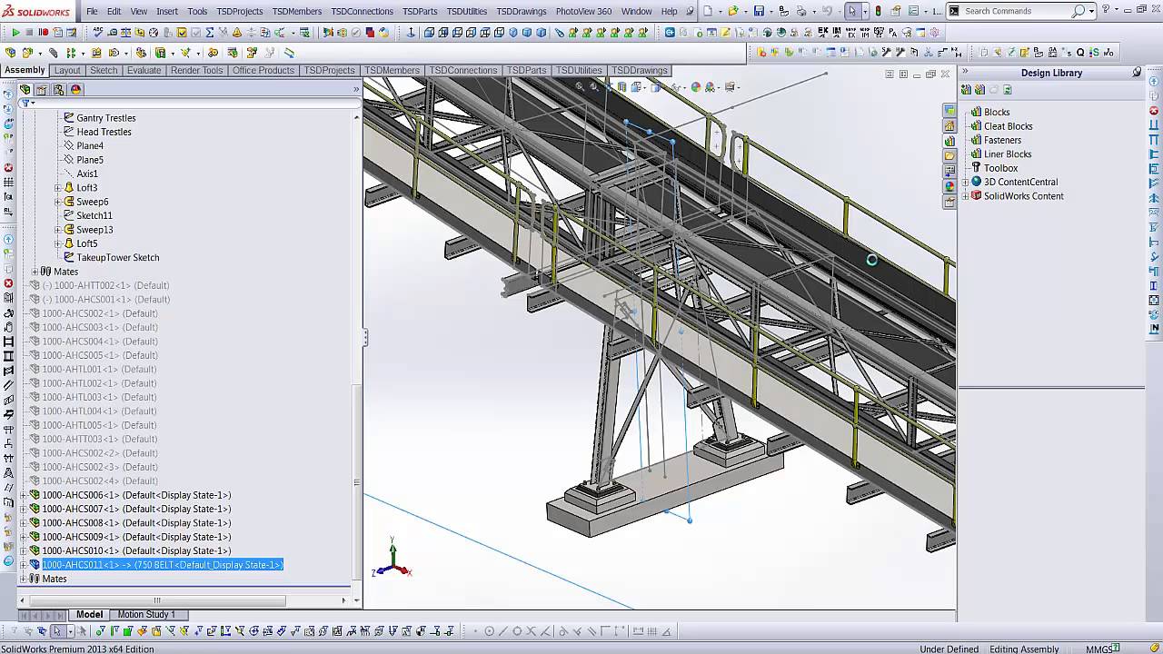
Task: Open the Motion Study 1 tab
Action: [146, 614]
